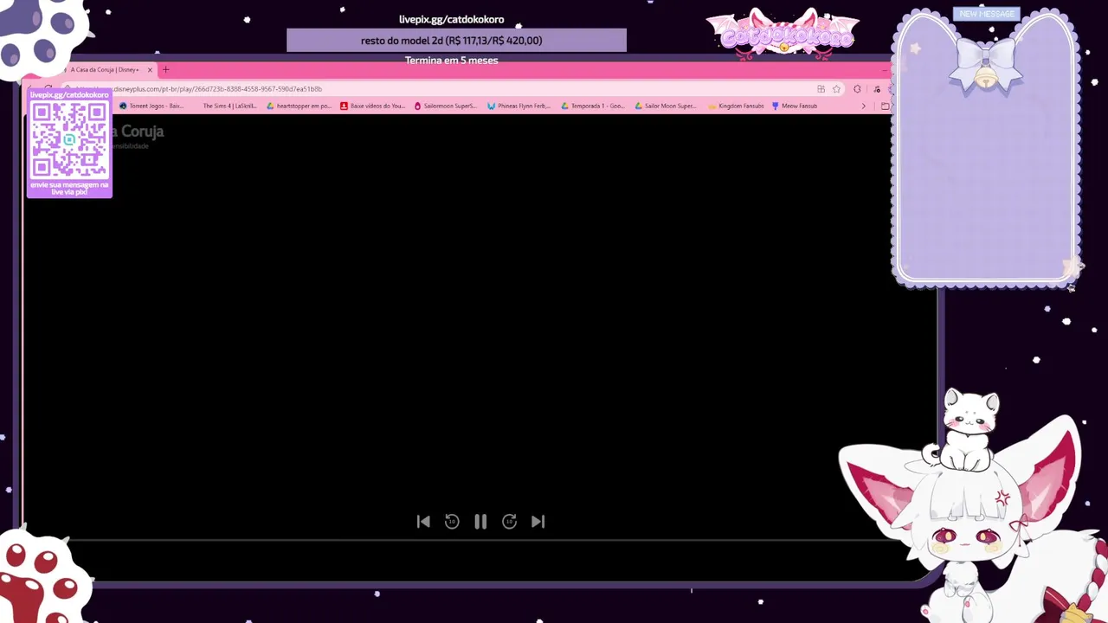This screenshot has width=1108, height=623.
Task: Click the resto do model 2d goal bar
Action: click(456, 41)
